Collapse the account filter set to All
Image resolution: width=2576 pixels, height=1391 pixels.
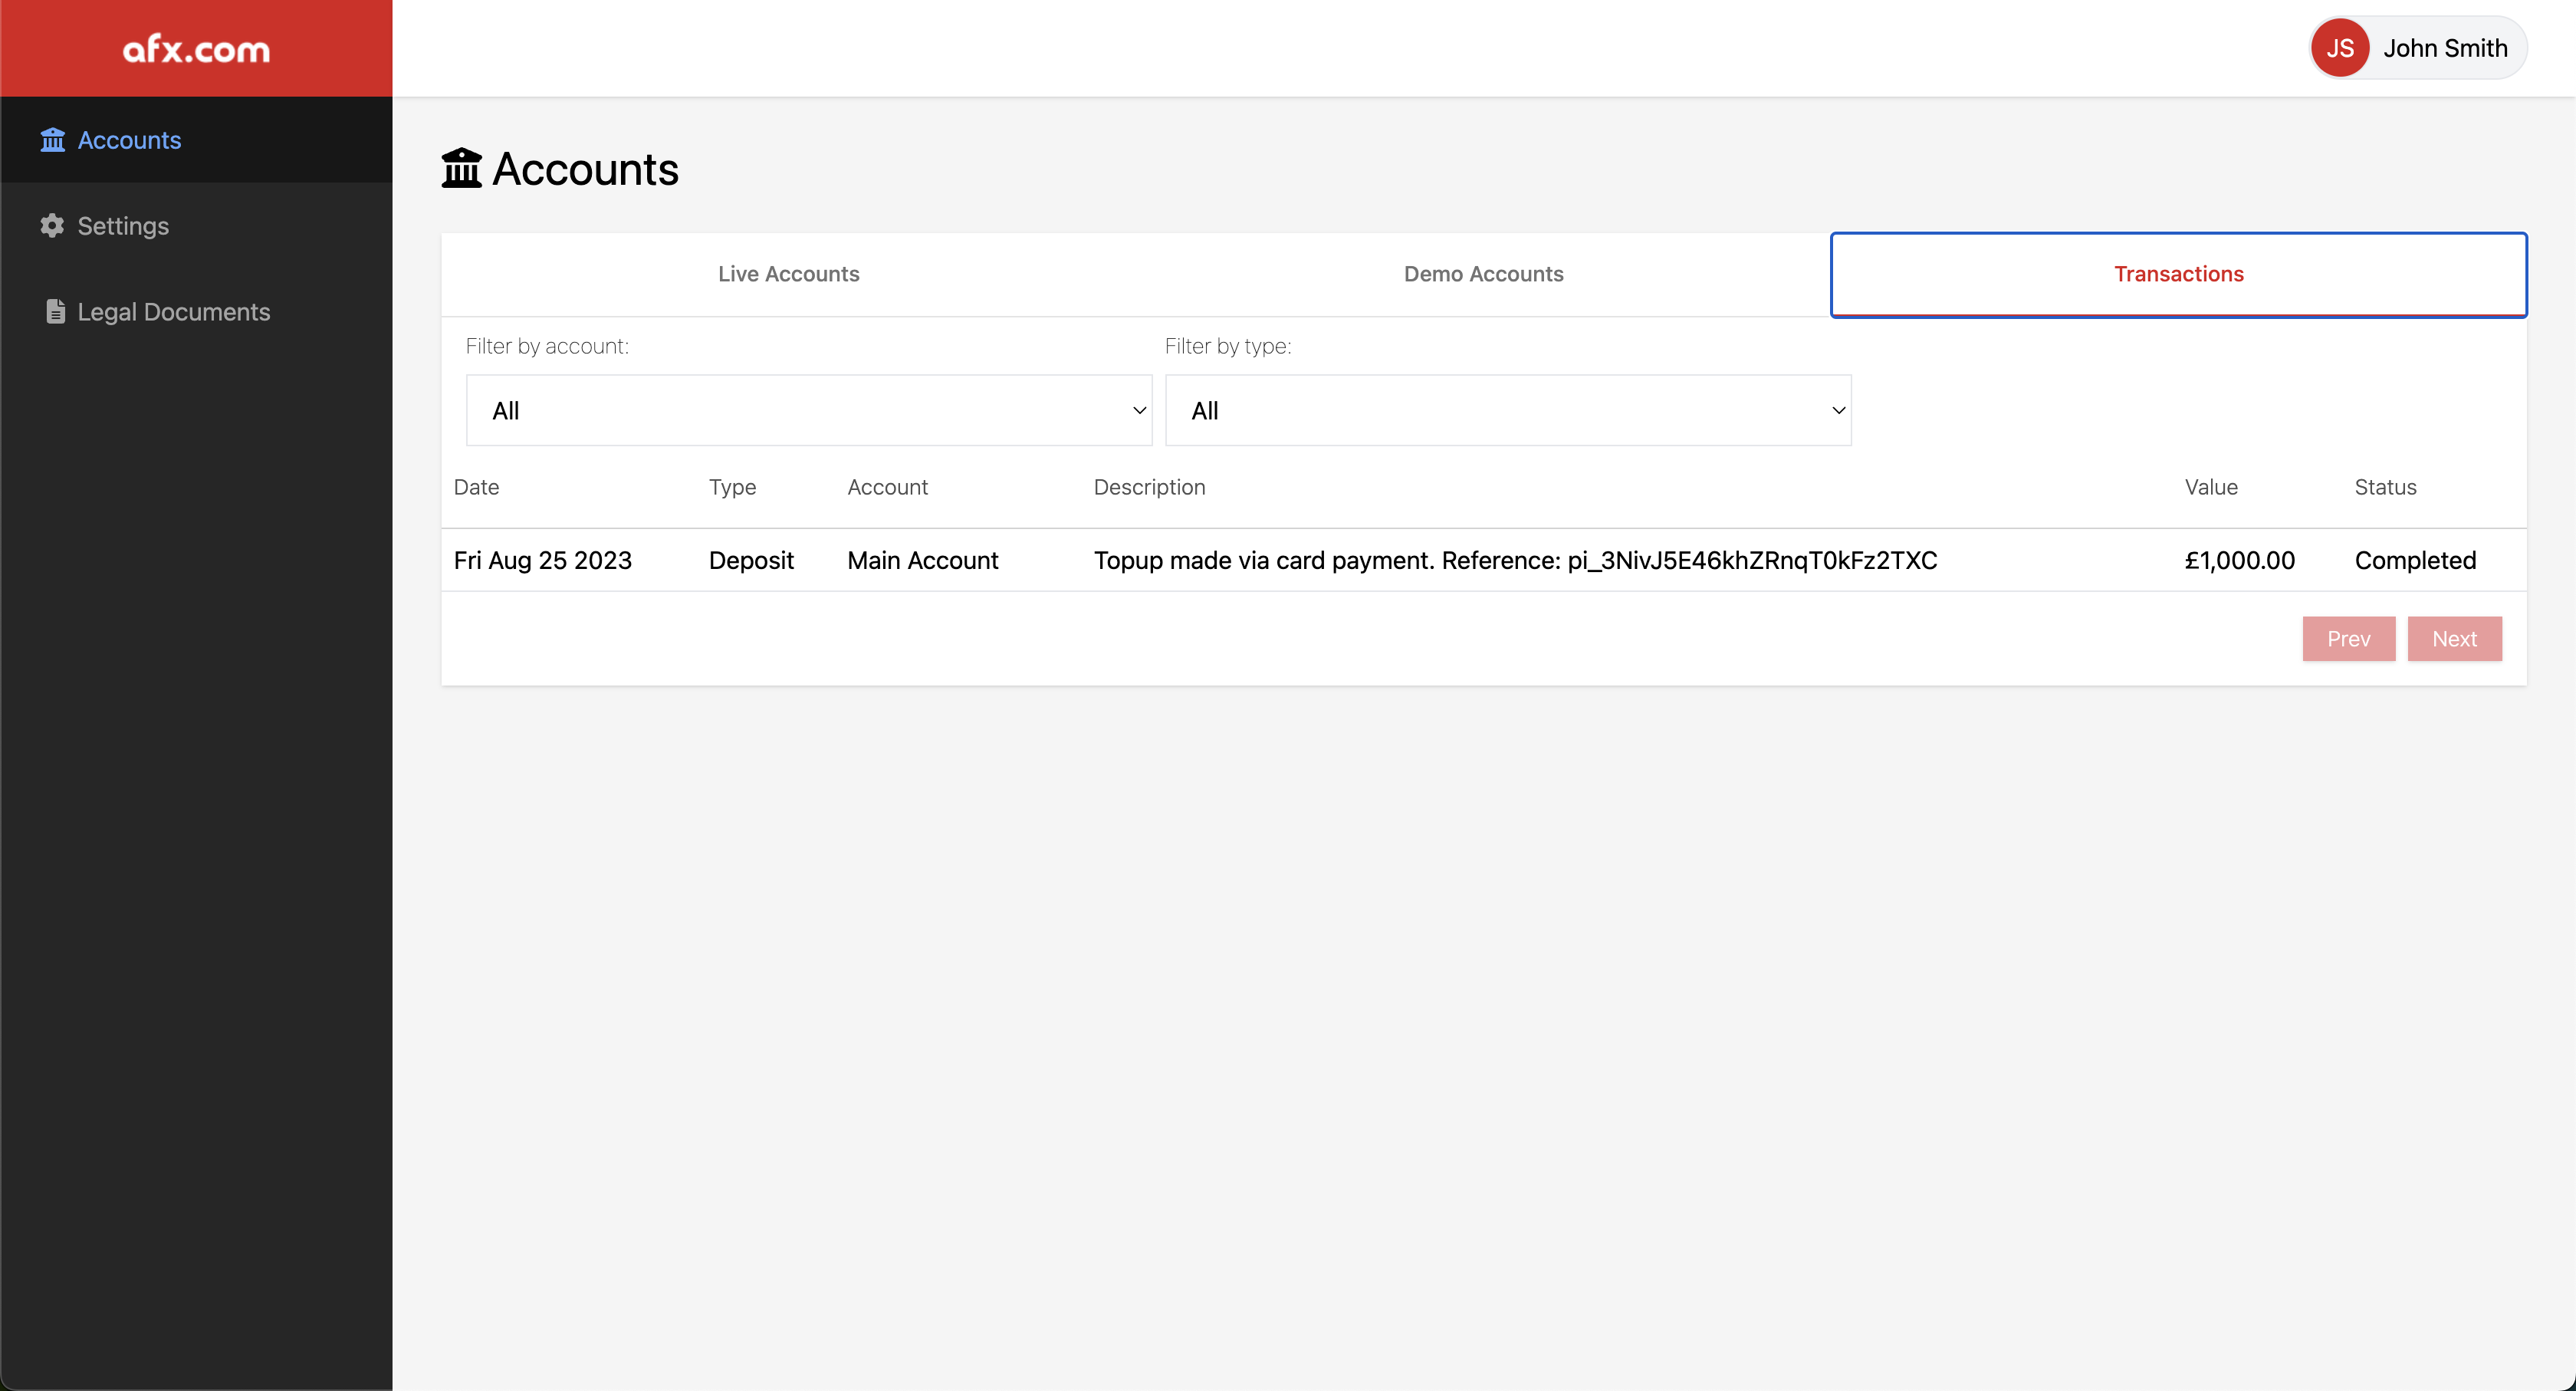coord(808,410)
